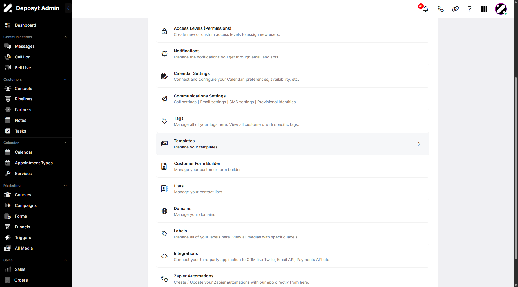The height and width of the screenshot is (287, 518).
Task: Collapse the Marketing sidebar section
Action: pyautogui.click(x=65, y=185)
